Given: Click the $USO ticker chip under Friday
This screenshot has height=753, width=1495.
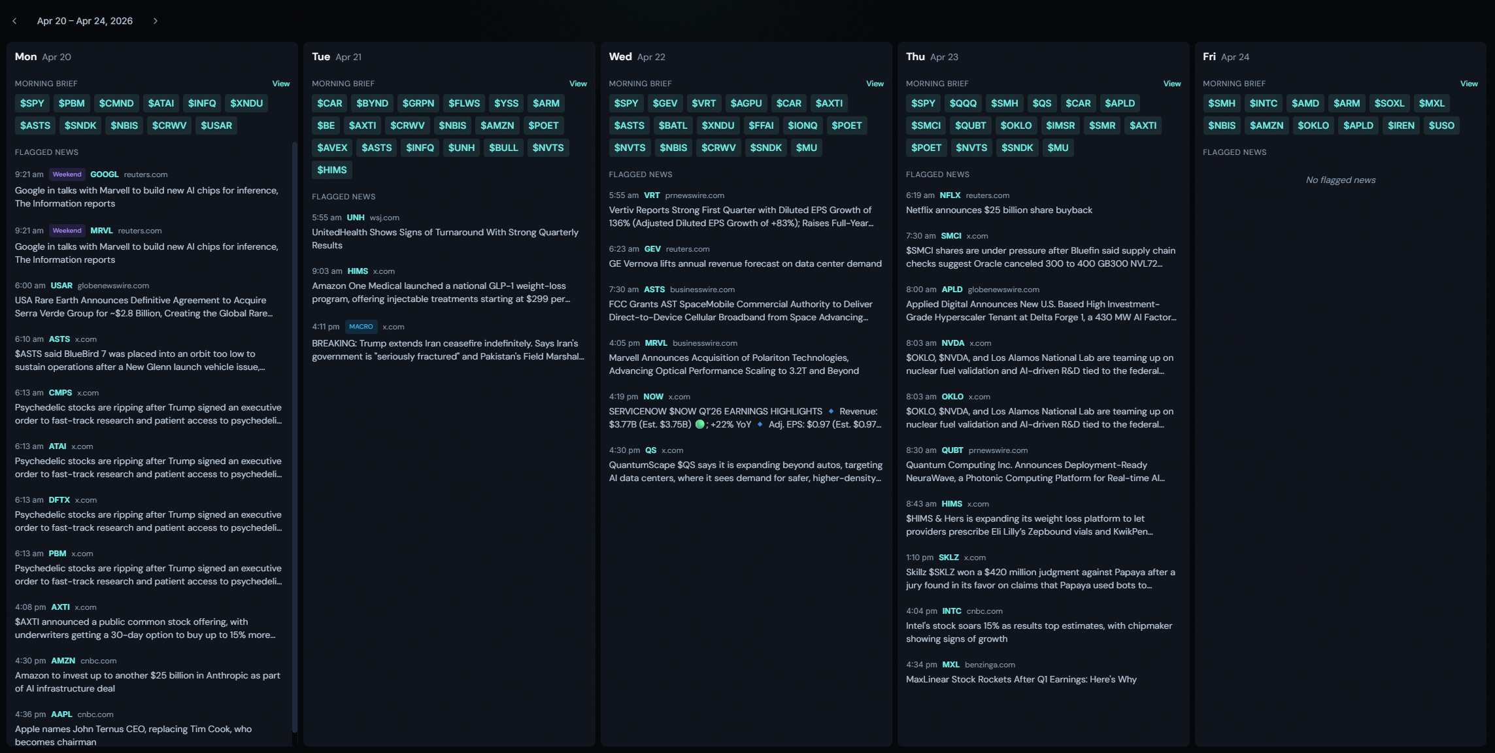Looking at the screenshot, I should pos(1441,125).
